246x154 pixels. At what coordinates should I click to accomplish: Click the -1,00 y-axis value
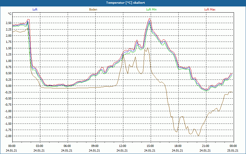click(x=9, y=111)
